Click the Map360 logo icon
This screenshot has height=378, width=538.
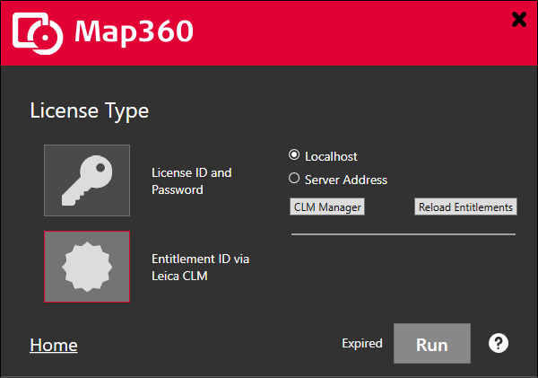[38, 33]
